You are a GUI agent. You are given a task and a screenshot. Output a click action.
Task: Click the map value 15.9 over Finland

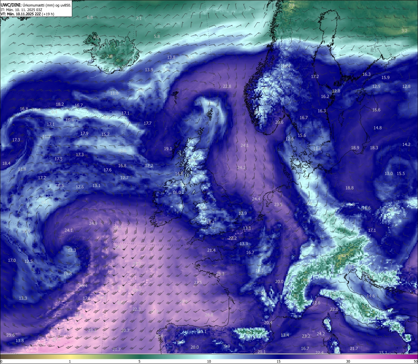(385, 78)
